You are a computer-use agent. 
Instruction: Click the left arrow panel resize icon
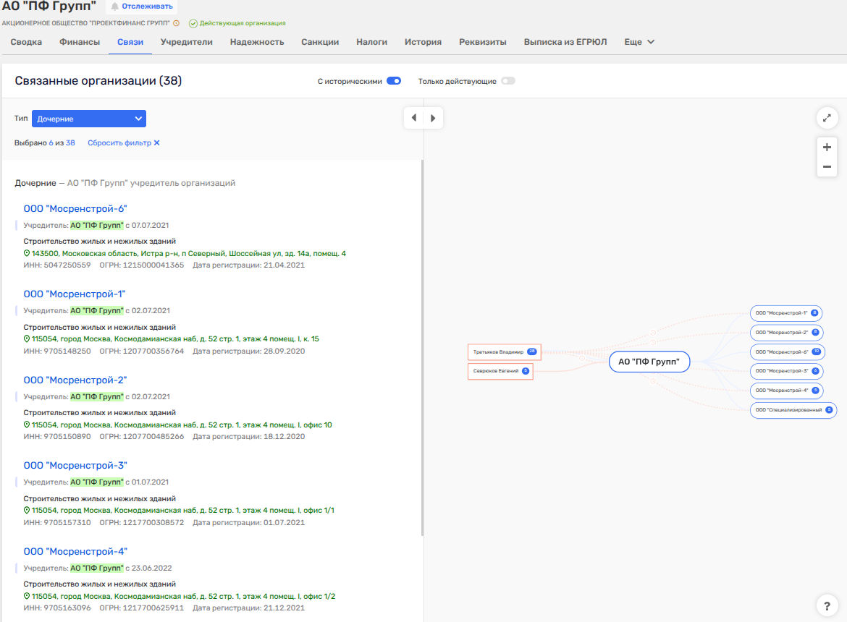[413, 118]
